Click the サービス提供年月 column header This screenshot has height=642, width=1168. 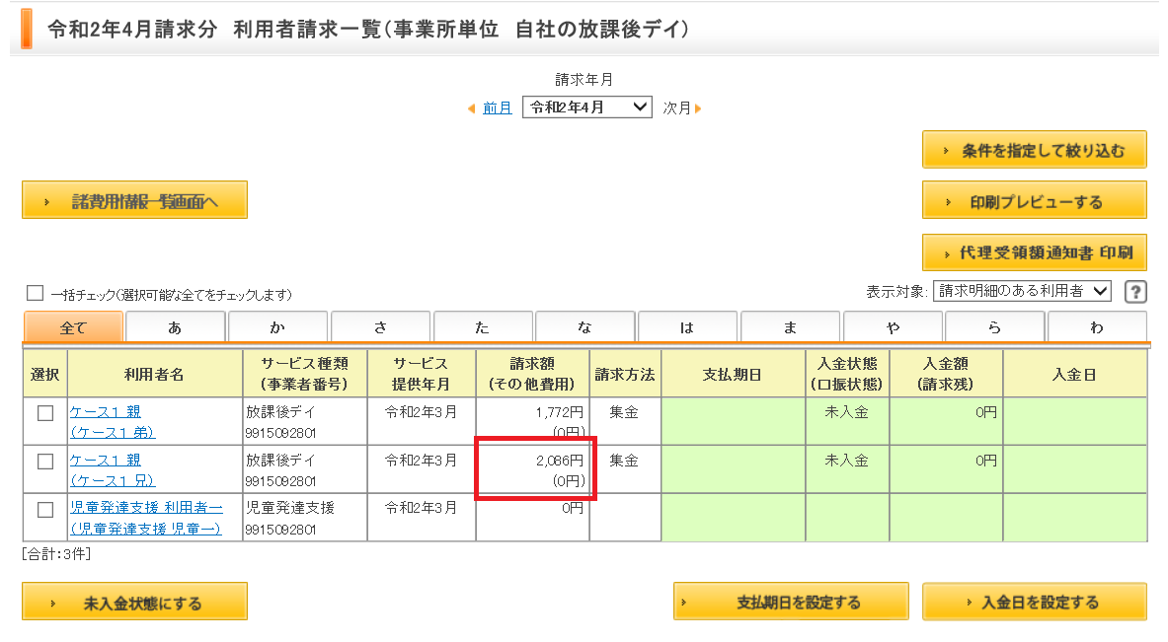[421, 374]
